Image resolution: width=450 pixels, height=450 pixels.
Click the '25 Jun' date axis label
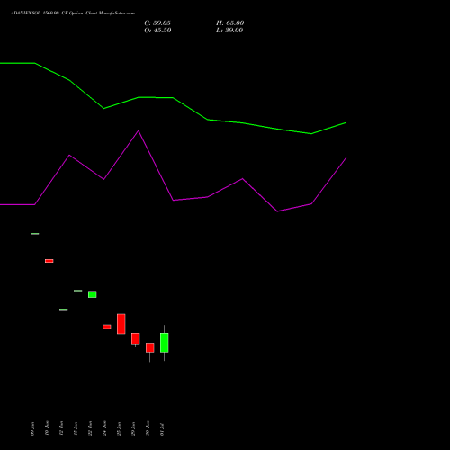(x=119, y=428)
